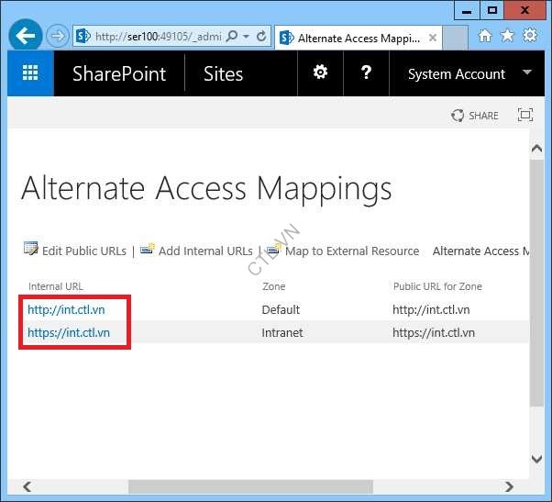Select the Default zone cell
This screenshot has height=502, width=552.
coord(281,309)
